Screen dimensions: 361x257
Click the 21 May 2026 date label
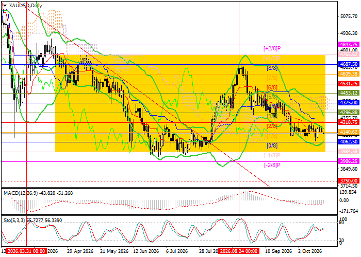[114, 251]
